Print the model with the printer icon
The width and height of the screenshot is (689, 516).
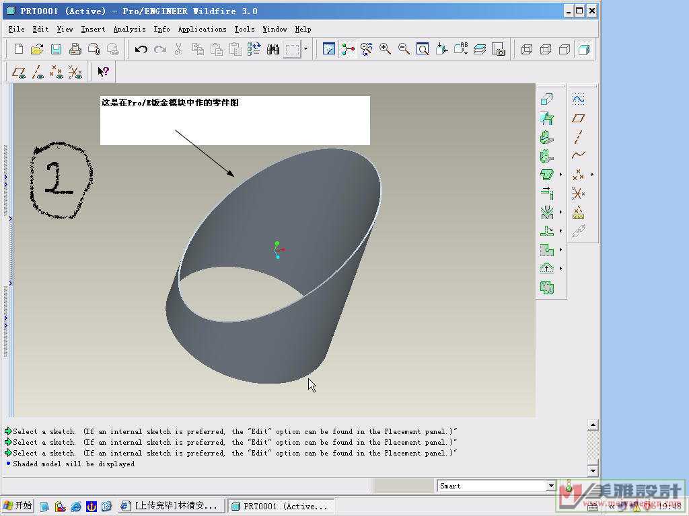pyautogui.click(x=75, y=49)
